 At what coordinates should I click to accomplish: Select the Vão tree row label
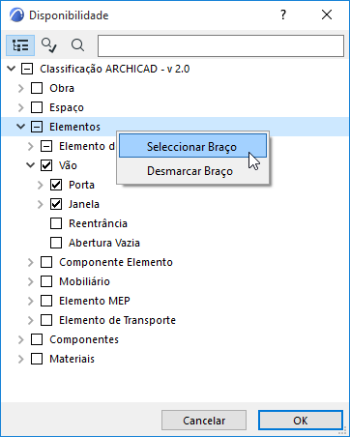(68, 165)
